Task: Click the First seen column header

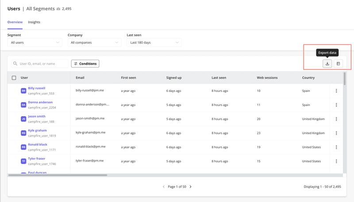Action: (128, 77)
